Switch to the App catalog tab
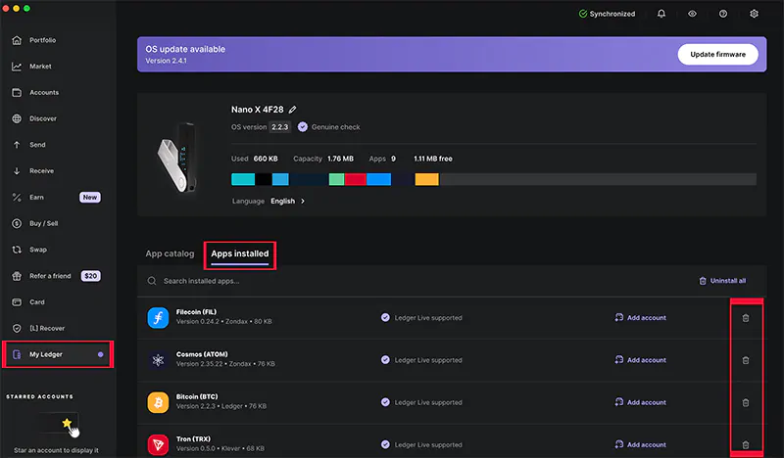This screenshot has width=784, height=458. pos(170,253)
